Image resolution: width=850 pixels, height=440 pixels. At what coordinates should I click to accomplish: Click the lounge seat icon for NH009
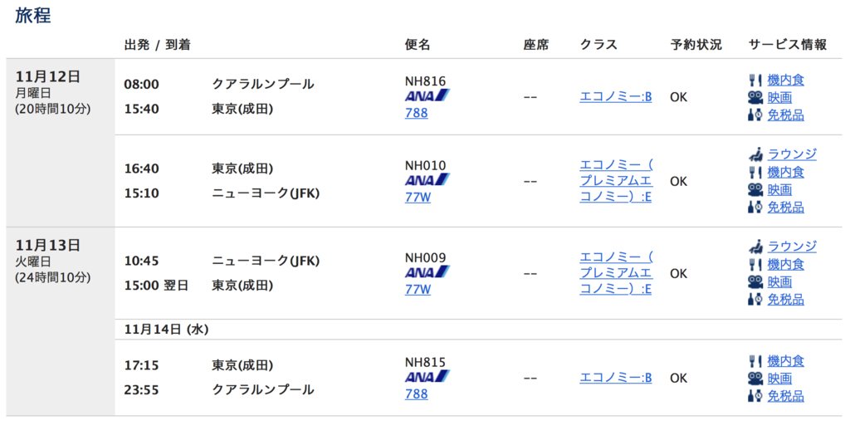coord(755,247)
